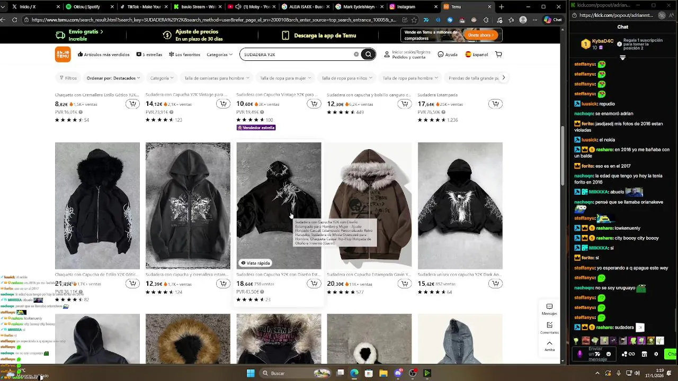
Task: Open Talla de ropa para hombre dropdown
Action: tap(410, 78)
